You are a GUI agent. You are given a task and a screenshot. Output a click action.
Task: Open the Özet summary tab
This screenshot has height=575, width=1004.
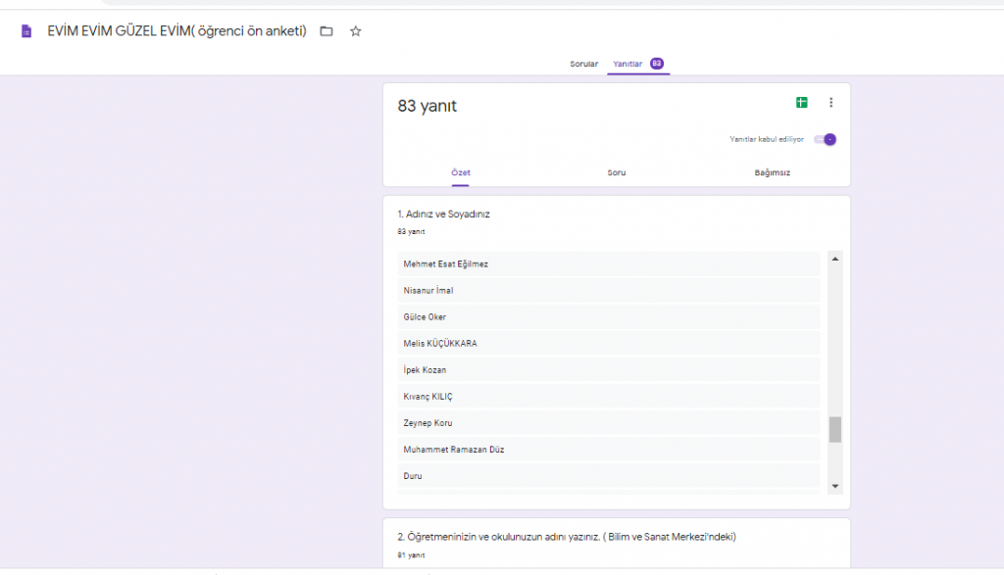tap(461, 172)
